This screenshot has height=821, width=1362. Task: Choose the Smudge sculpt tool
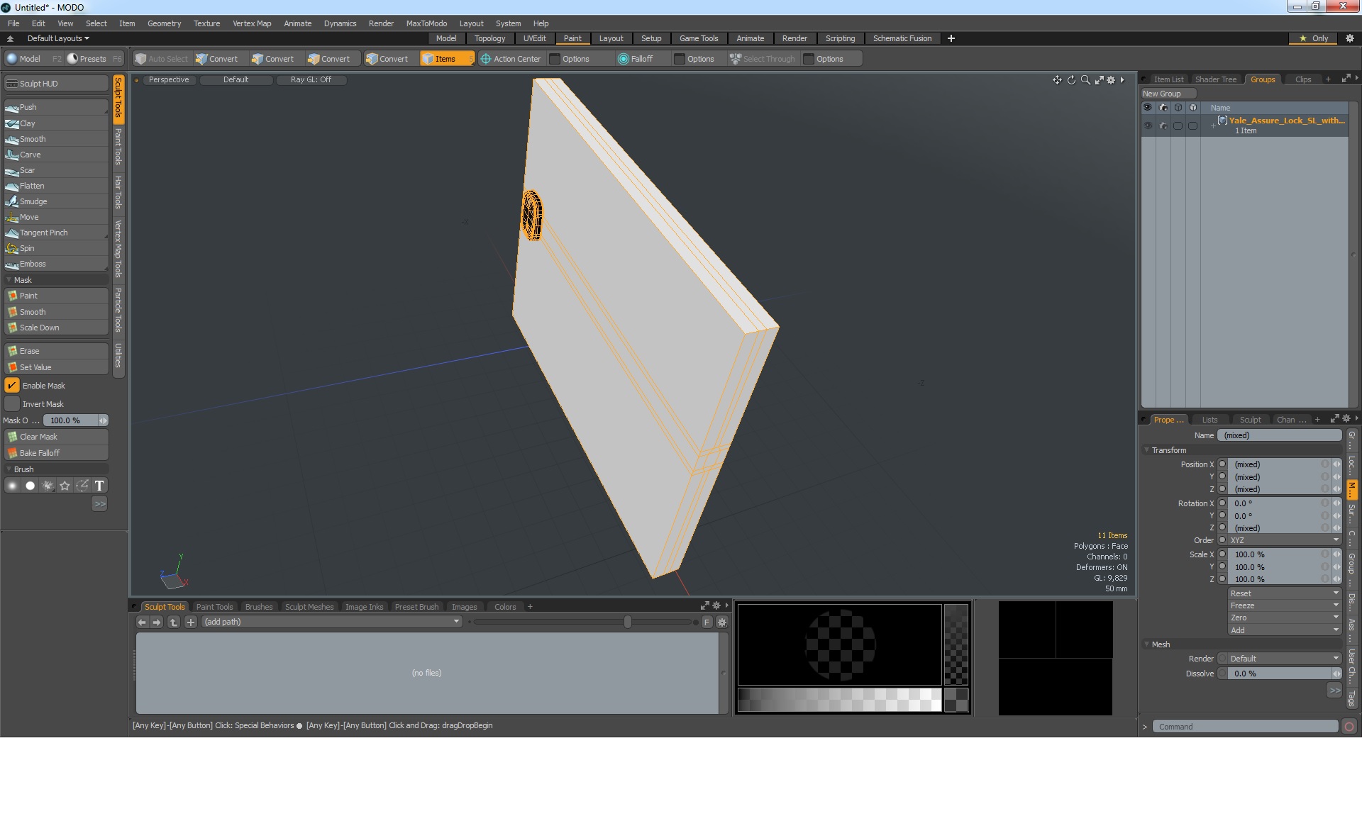click(33, 201)
